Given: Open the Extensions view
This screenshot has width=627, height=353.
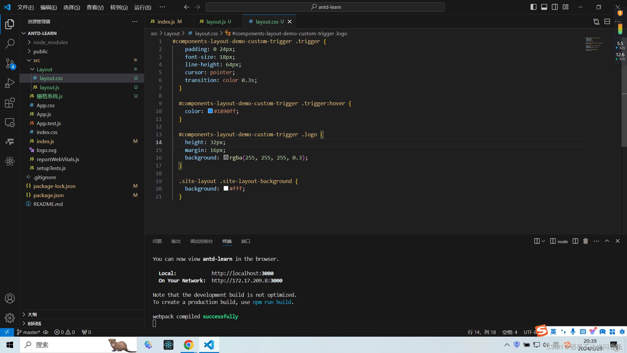Looking at the screenshot, I should pyautogui.click(x=10, y=103).
